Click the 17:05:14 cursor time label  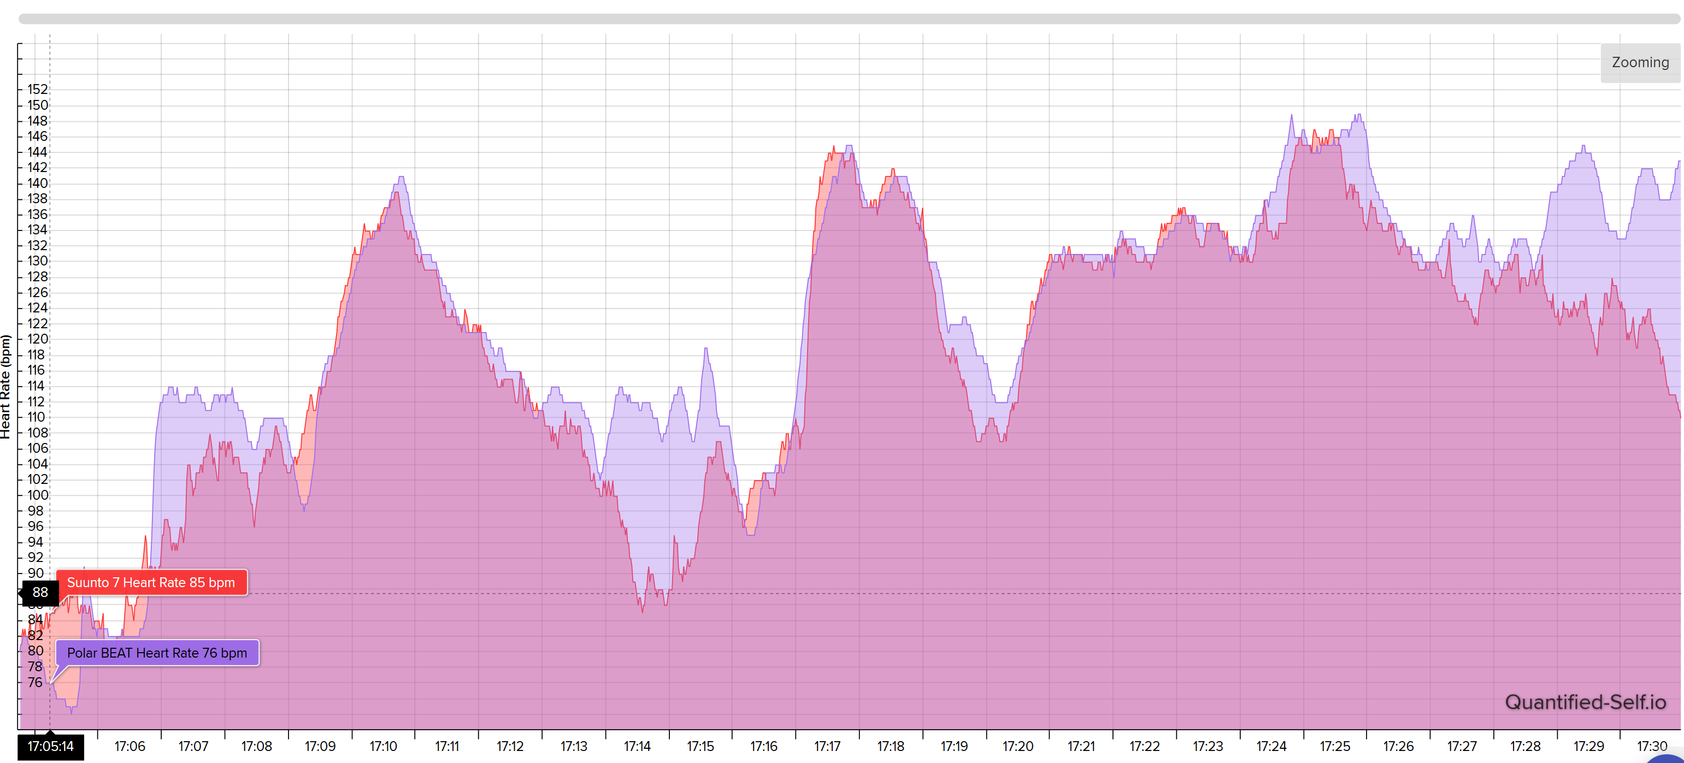click(x=50, y=746)
